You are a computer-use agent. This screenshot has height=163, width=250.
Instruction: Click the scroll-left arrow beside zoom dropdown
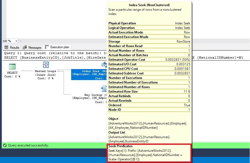pyautogui.click(x=20, y=41)
